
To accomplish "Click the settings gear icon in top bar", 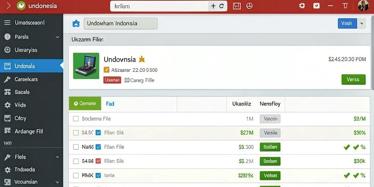I will click(x=302, y=6).
